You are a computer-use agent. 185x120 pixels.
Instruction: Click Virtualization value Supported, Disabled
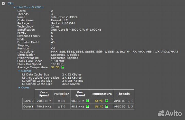tap(65, 55)
